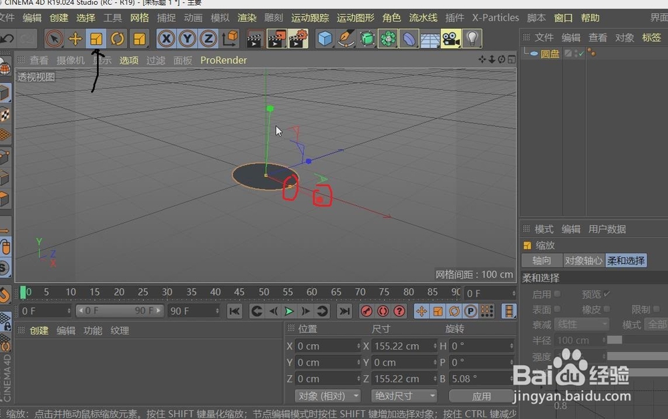Click the rotation B 5.08° field

(481, 378)
